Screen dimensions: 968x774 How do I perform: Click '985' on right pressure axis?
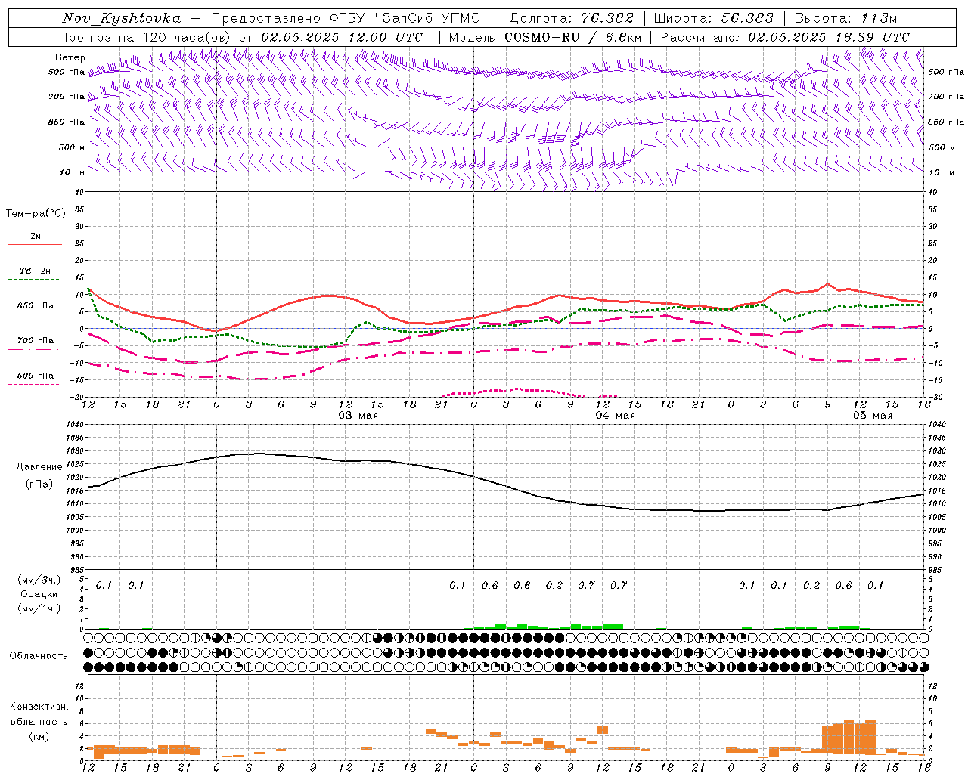click(935, 570)
